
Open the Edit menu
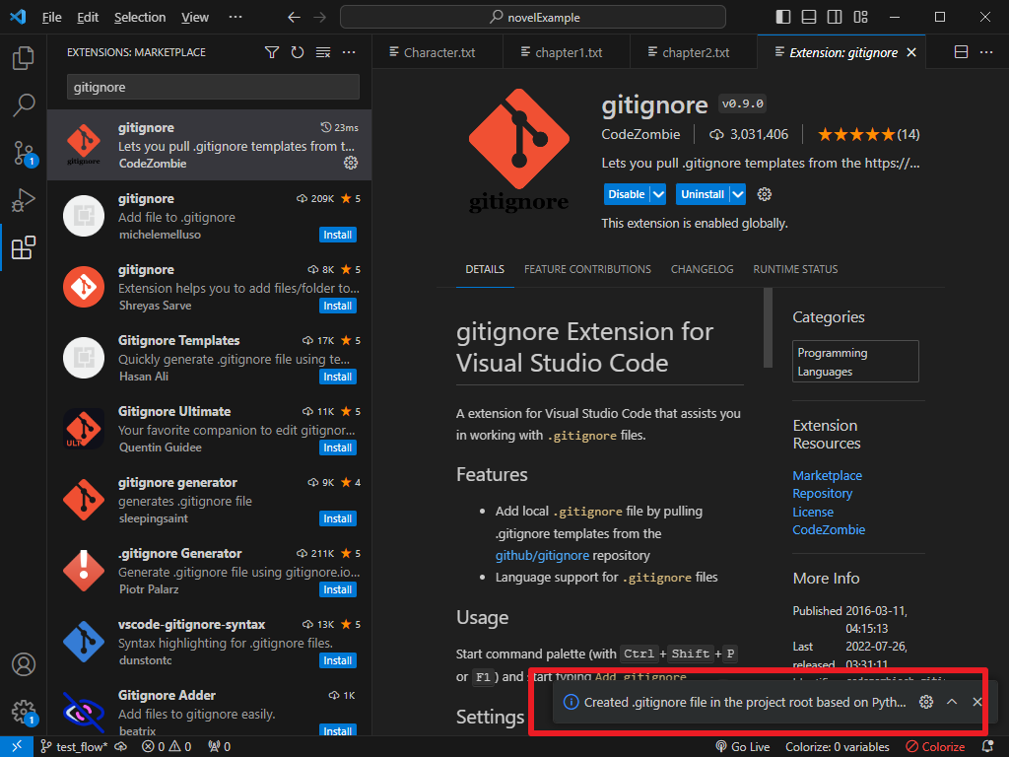click(88, 18)
